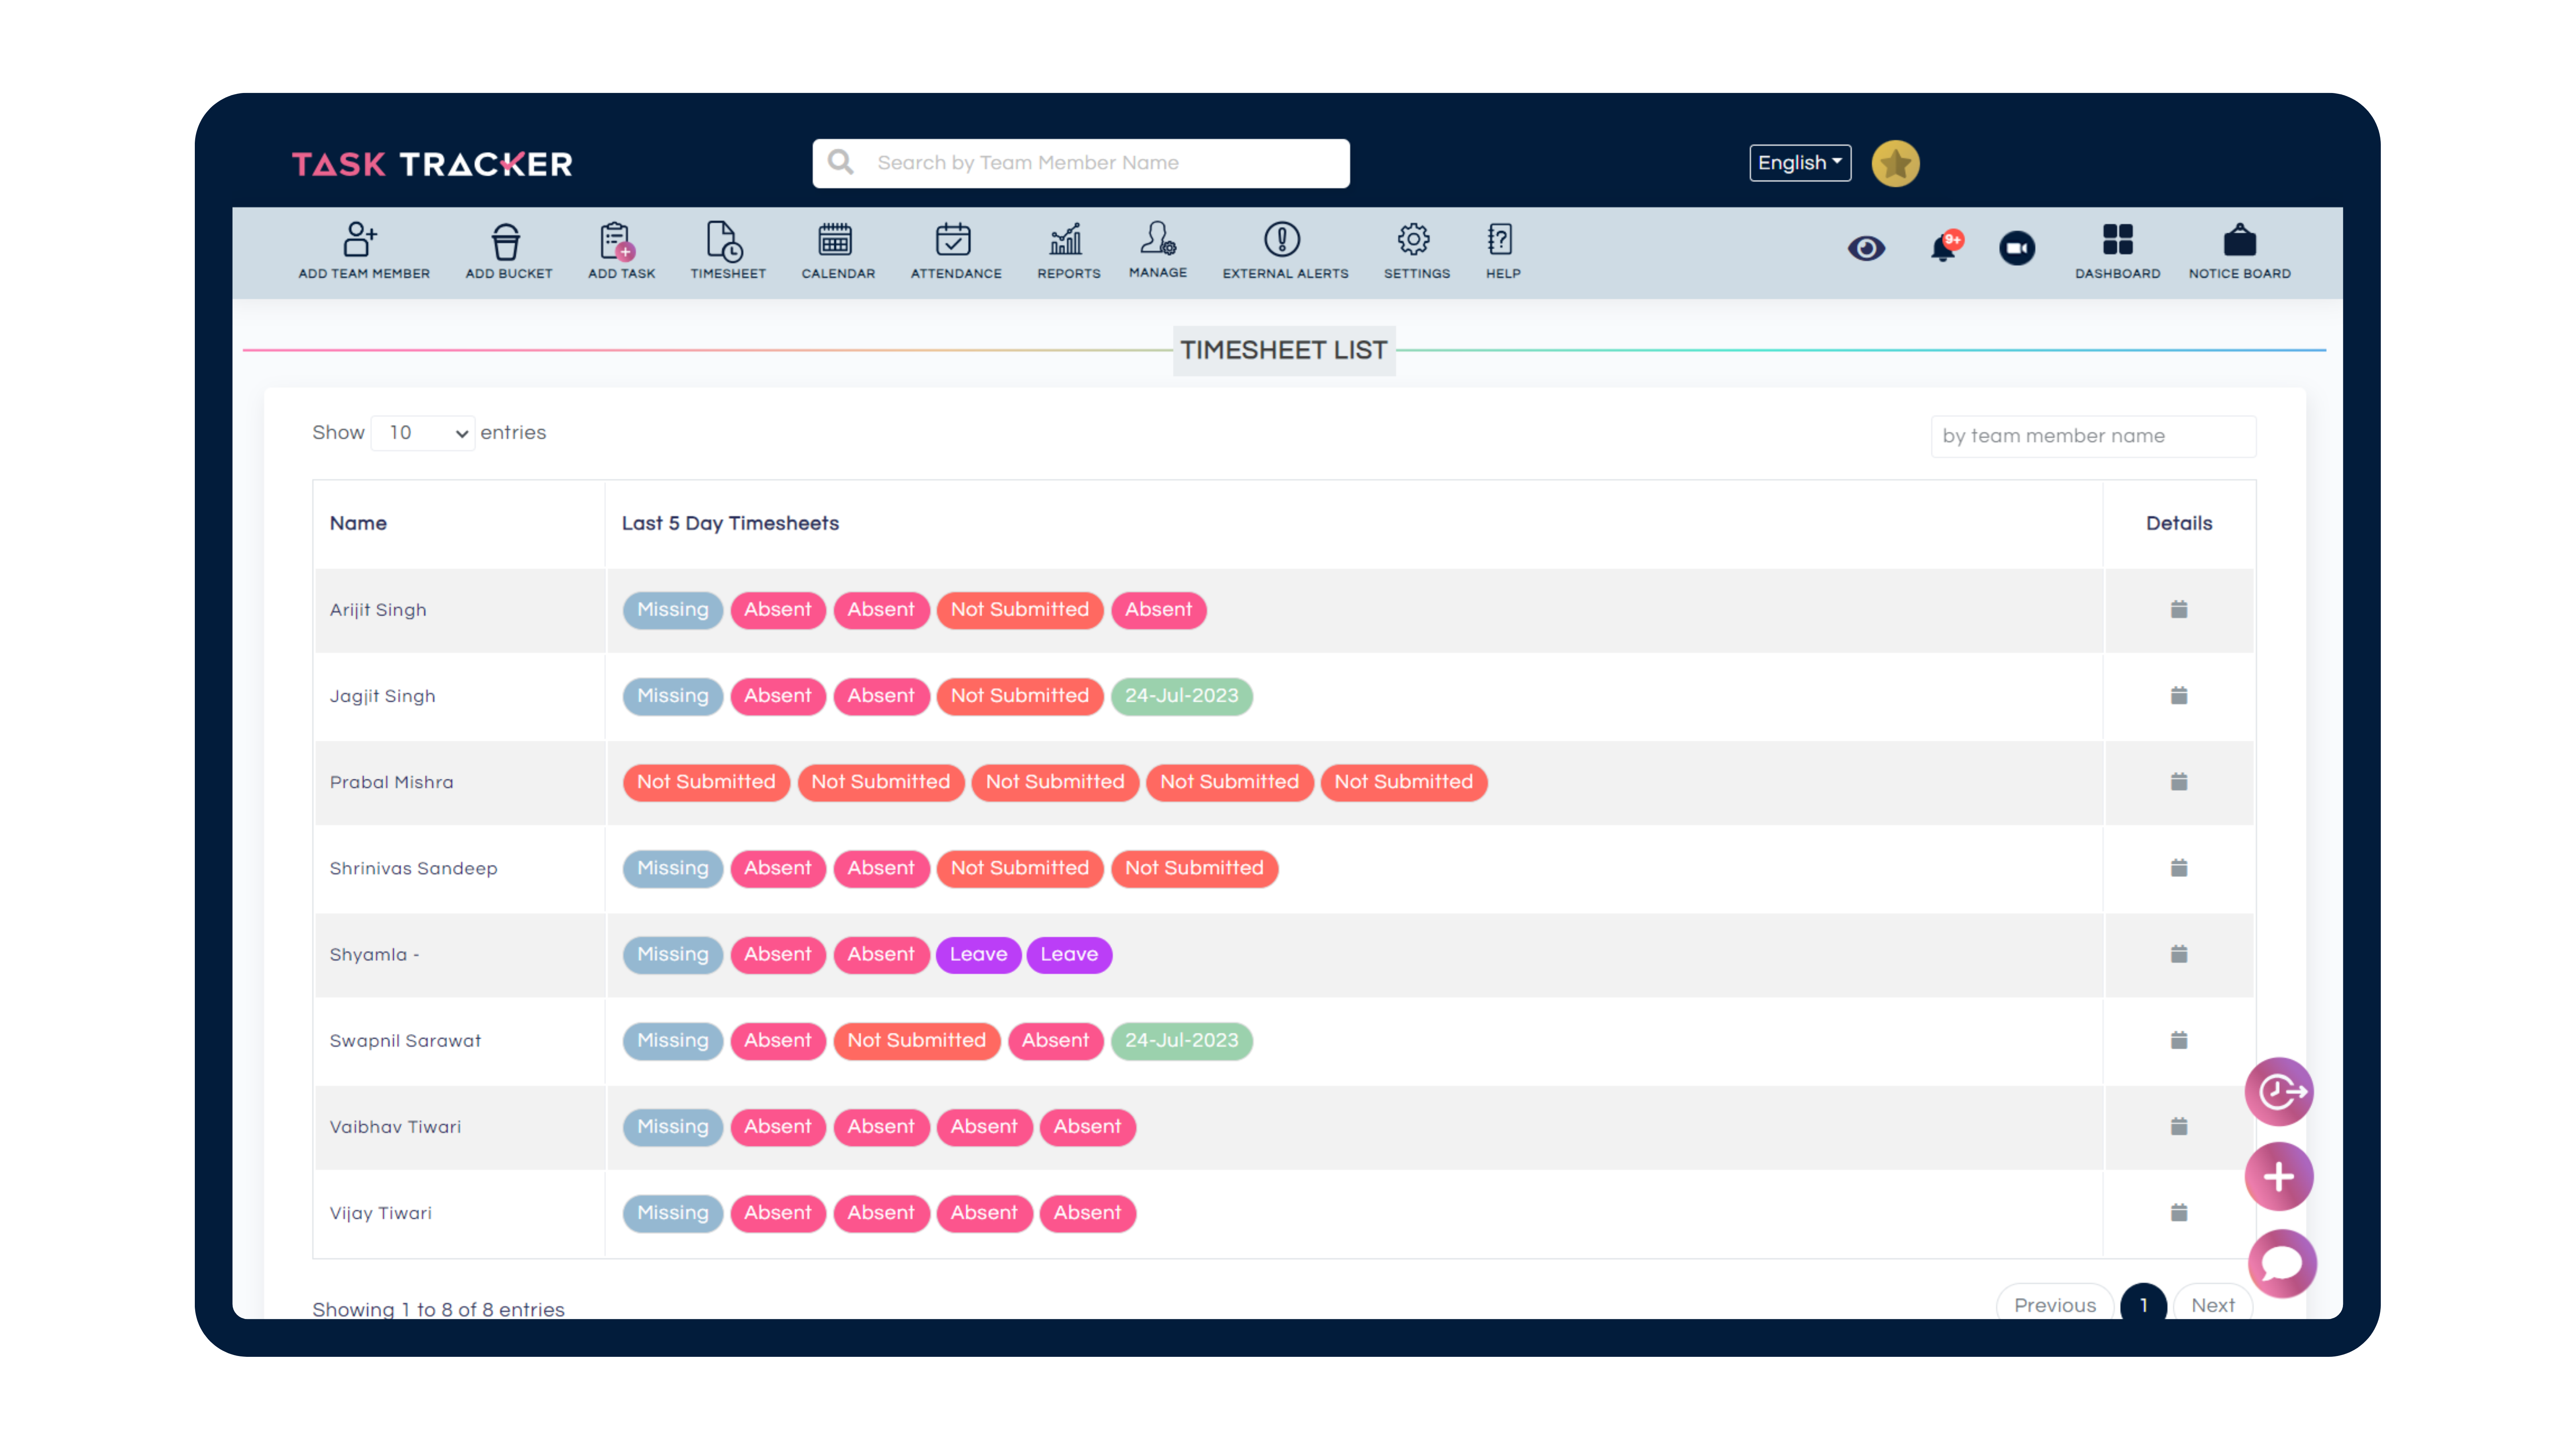
Task: Click the Next pagination button
Action: click(x=2212, y=1304)
